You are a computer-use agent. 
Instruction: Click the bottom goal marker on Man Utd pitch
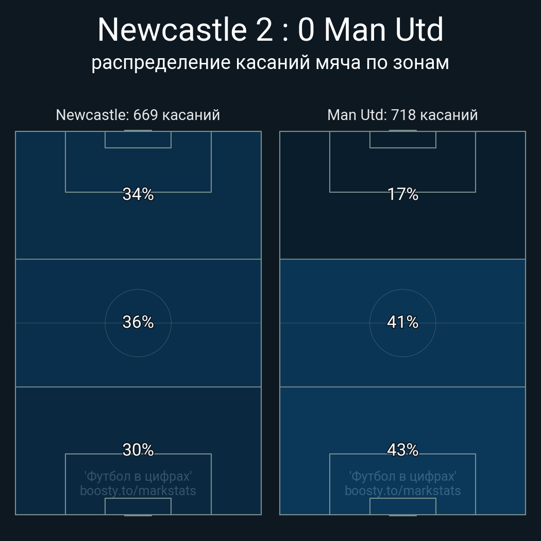[402, 515]
